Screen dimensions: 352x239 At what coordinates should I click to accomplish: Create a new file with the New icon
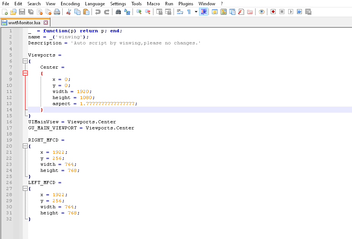5,12
